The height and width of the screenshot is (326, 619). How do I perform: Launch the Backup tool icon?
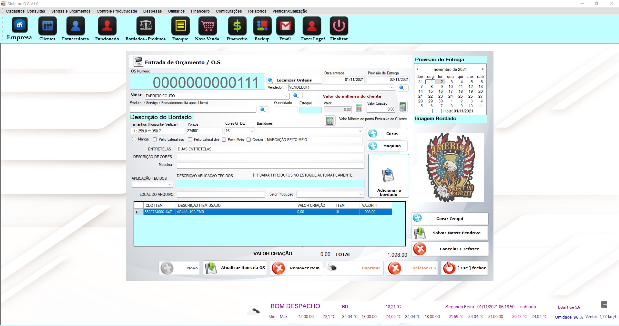(x=262, y=26)
